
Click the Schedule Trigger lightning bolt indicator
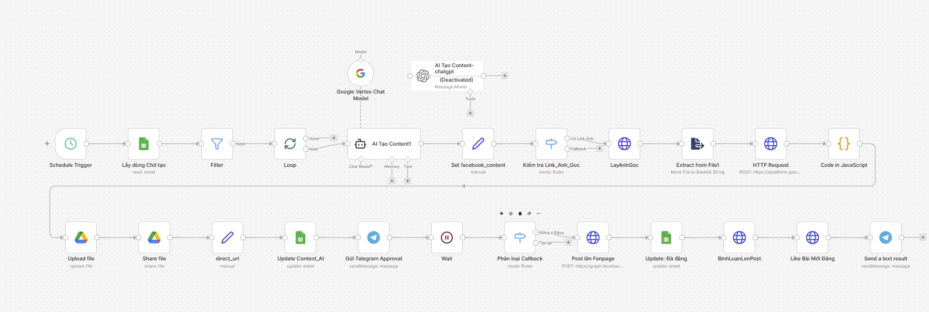point(47,144)
